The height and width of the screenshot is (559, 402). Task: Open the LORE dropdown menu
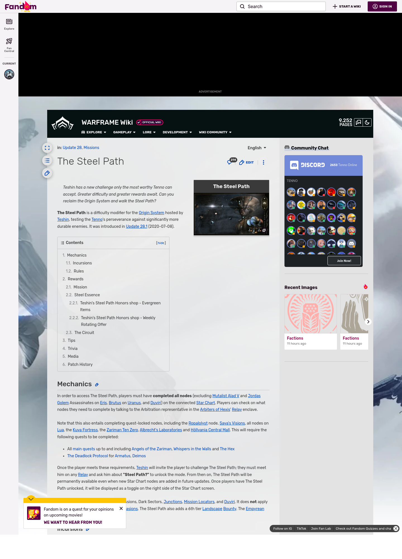(149, 132)
